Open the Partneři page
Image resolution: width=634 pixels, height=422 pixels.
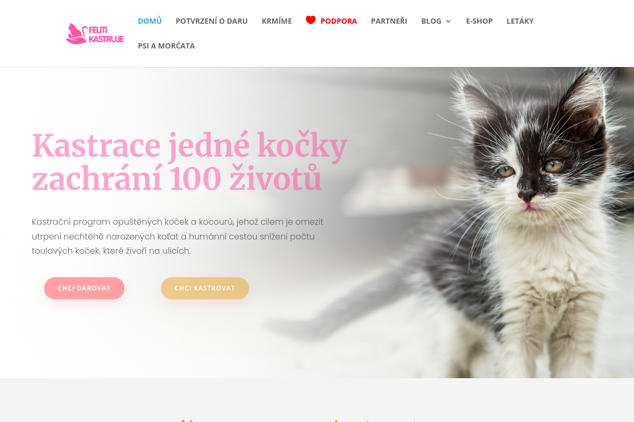click(389, 21)
